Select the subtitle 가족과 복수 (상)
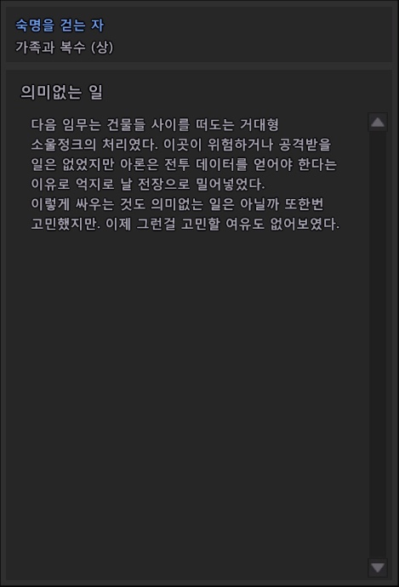This screenshot has height=587, width=399. 64,47
